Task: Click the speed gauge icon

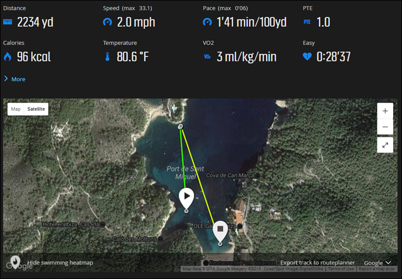Action: (x=107, y=22)
